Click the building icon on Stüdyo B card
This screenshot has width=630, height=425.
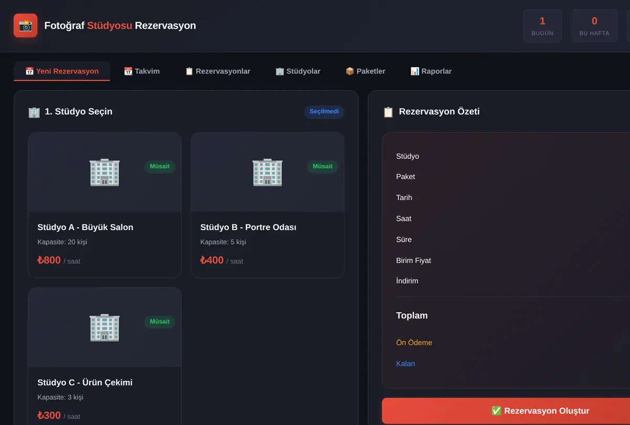point(267,172)
